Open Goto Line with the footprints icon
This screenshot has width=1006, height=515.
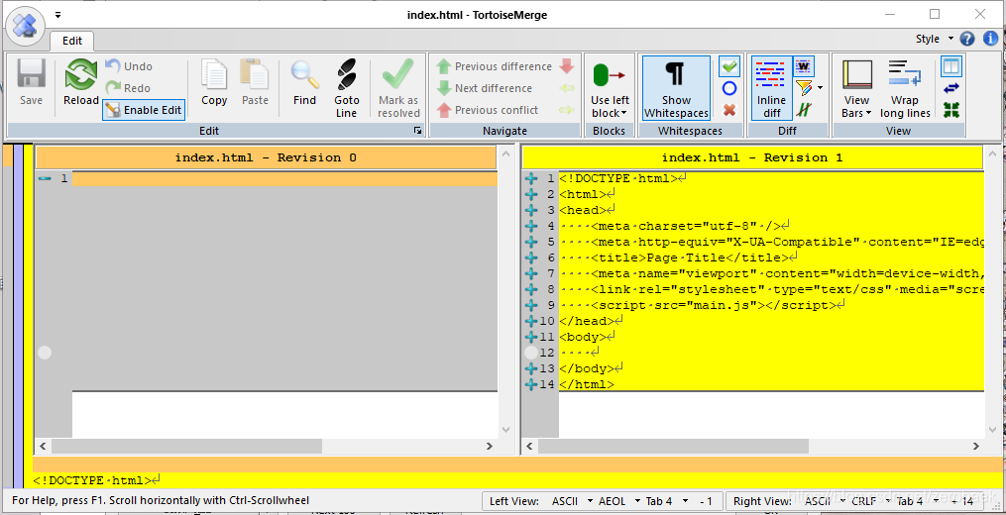347,88
